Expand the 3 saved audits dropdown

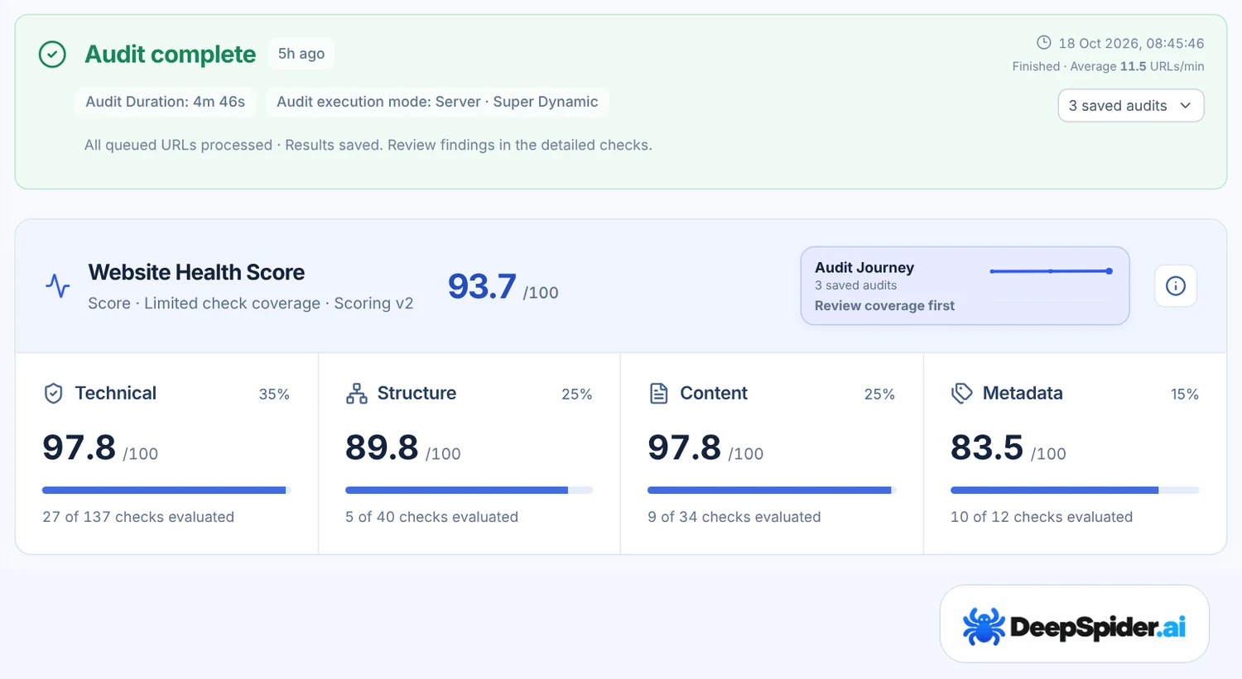pyautogui.click(x=1130, y=106)
